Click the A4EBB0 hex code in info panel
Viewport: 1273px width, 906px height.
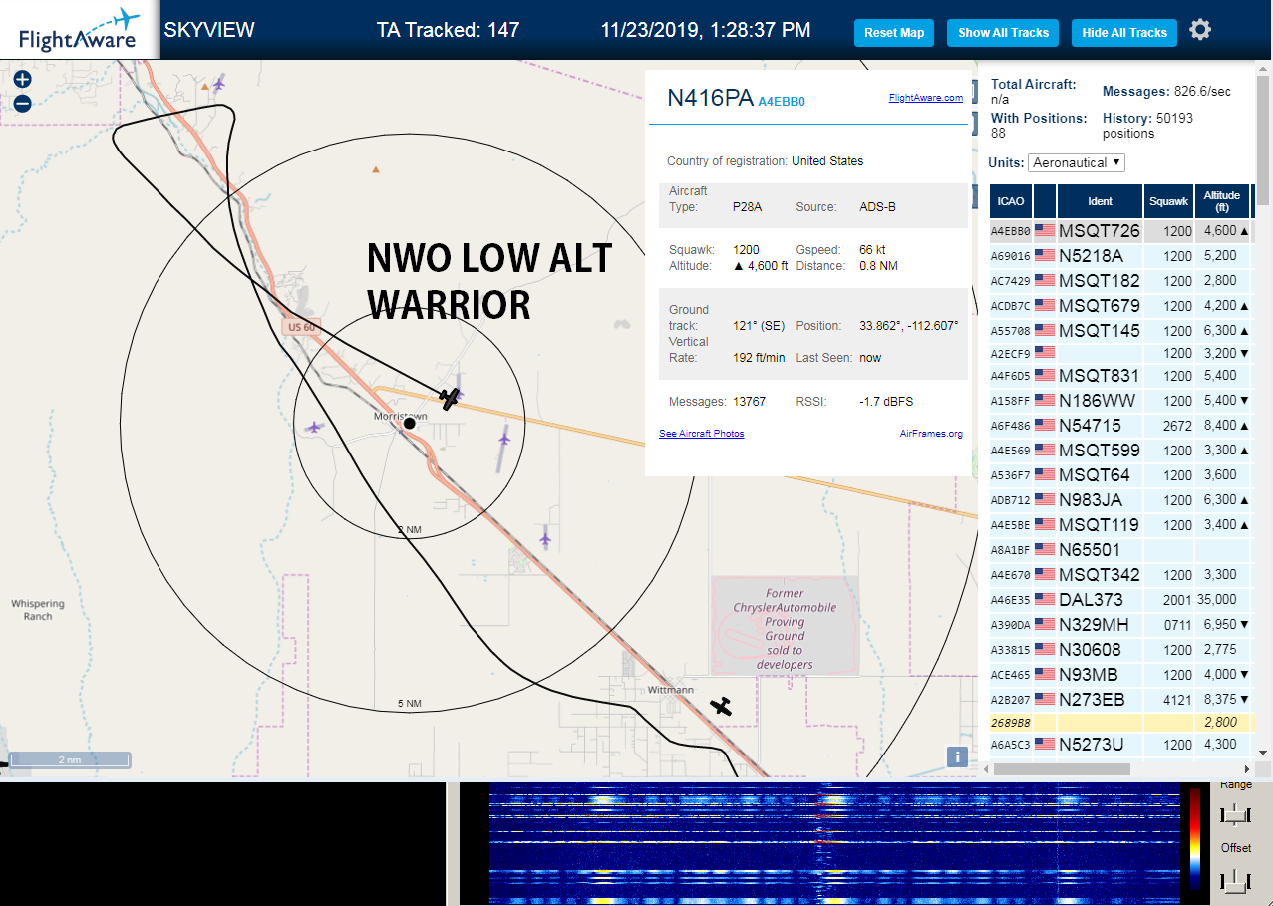pos(782,102)
